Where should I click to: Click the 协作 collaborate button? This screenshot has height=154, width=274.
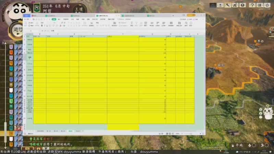click(x=189, y=19)
